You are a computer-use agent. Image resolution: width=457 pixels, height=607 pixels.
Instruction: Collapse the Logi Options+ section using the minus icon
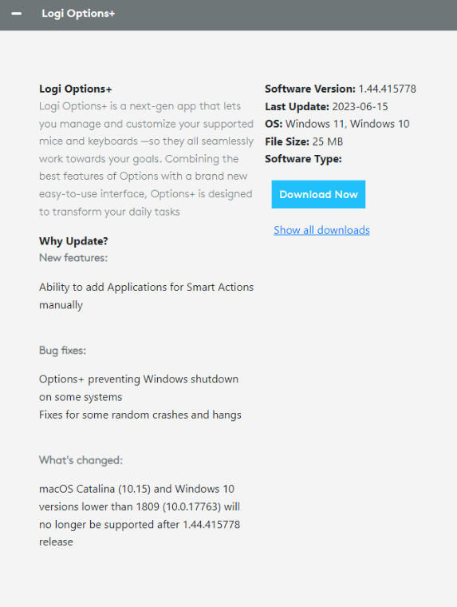pyautogui.click(x=16, y=14)
